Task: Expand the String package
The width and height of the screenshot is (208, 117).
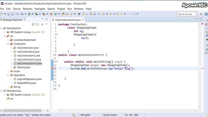Action: tap(8, 87)
